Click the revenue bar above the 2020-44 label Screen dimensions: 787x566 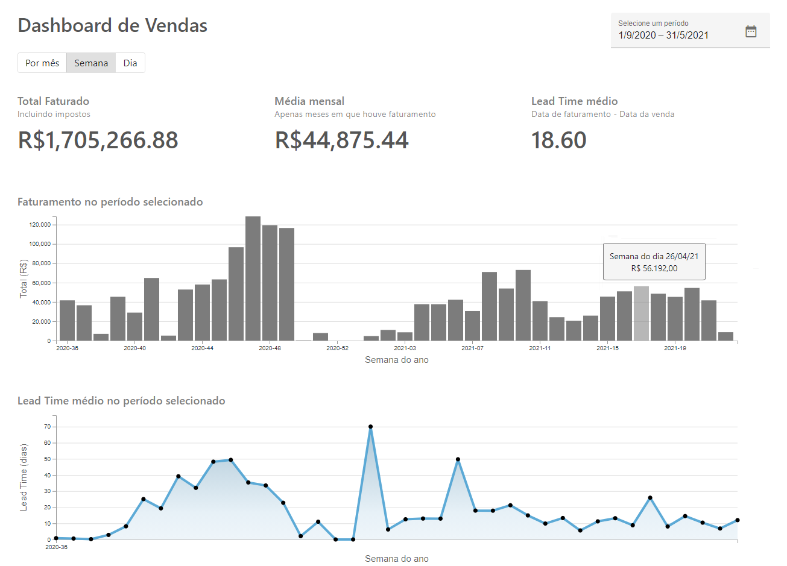pos(202,312)
